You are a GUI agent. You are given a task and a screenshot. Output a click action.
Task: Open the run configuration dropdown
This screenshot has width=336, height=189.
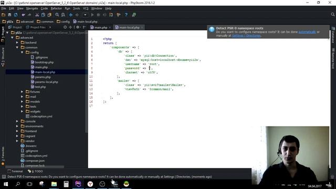click(85, 15)
